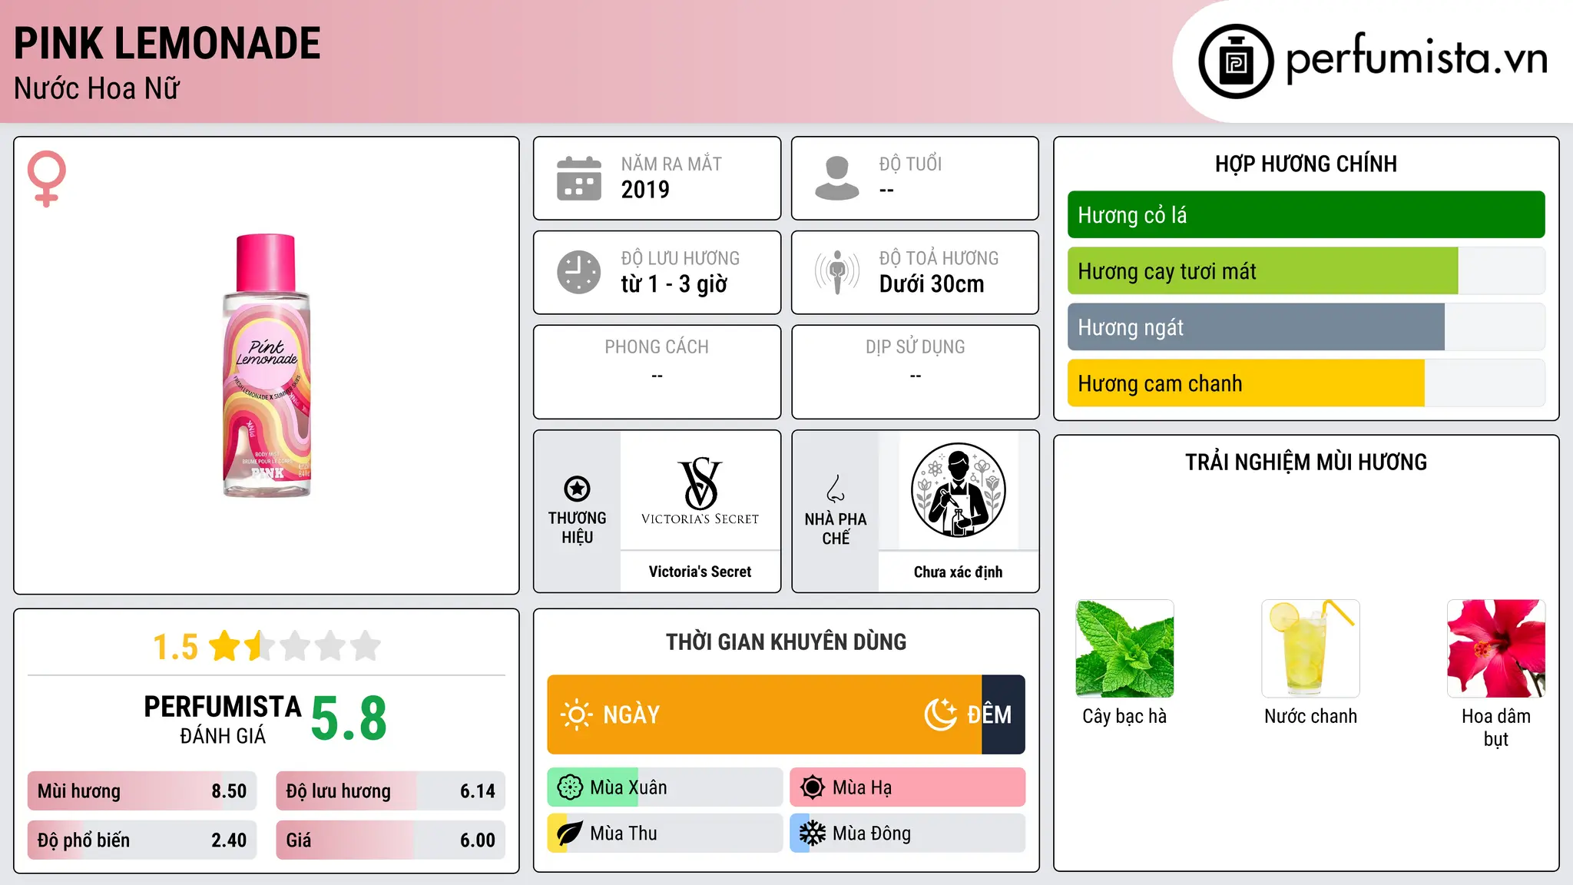The image size is (1573, 885).
Task: Select the Hoa dâm bụt hibiscus picture
Action: click(x=1496, y=648)
